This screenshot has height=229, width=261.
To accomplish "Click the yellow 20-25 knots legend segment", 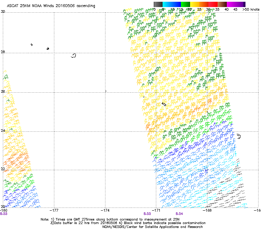I will [x=195, y=4].
